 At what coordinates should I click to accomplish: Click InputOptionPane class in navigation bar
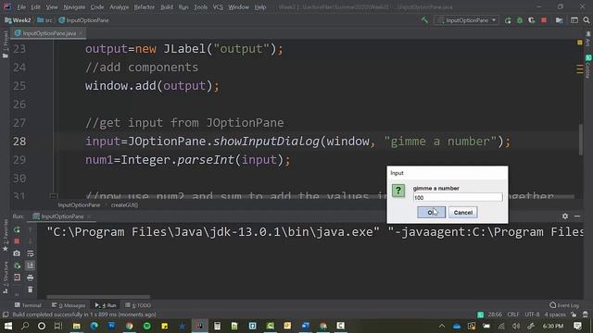point(84,20)
